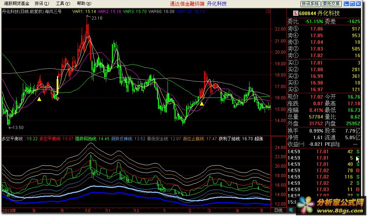
Task: Click the 卖③ ask row at 17.04
Action: tap(324, 42)
